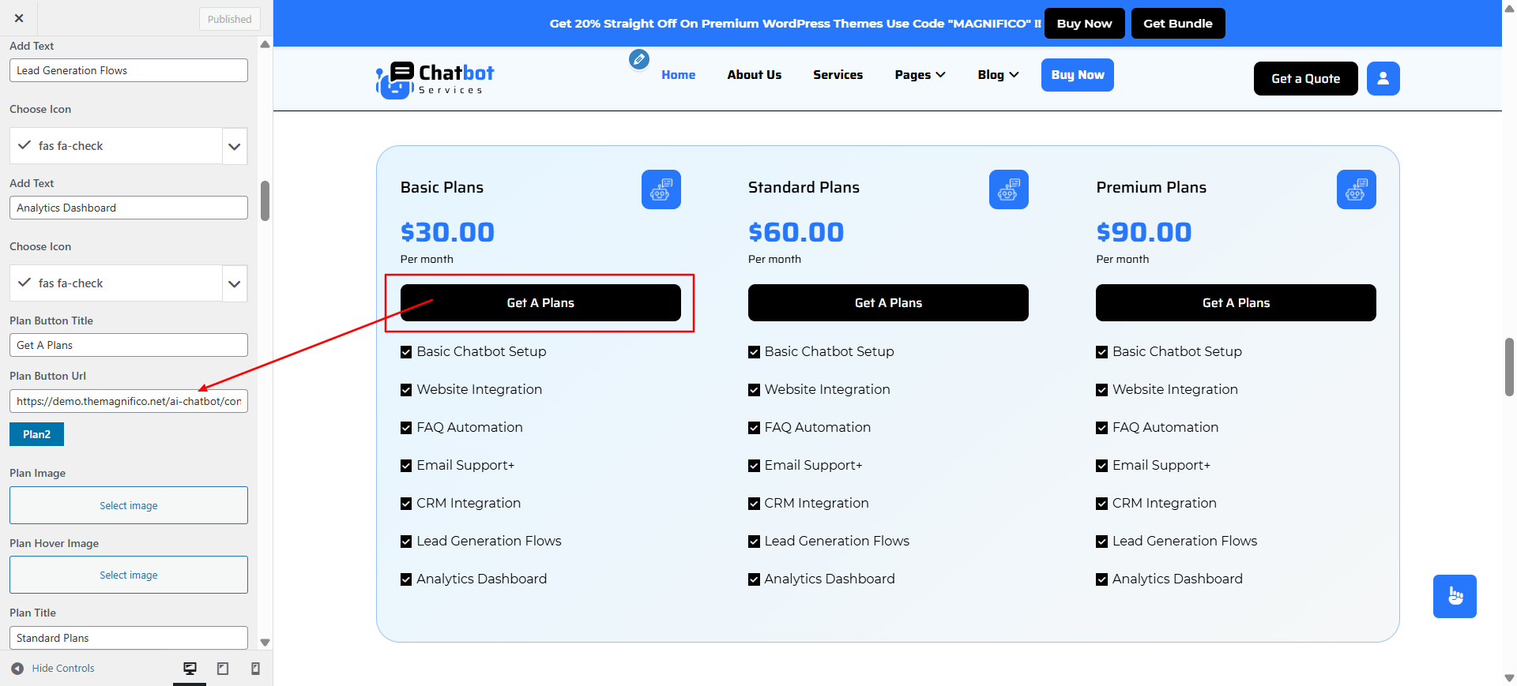Click Premium plan's Analytics Dashboard check icon
This screenshot has width=1517, height=686.
(x=1101, y=579)
